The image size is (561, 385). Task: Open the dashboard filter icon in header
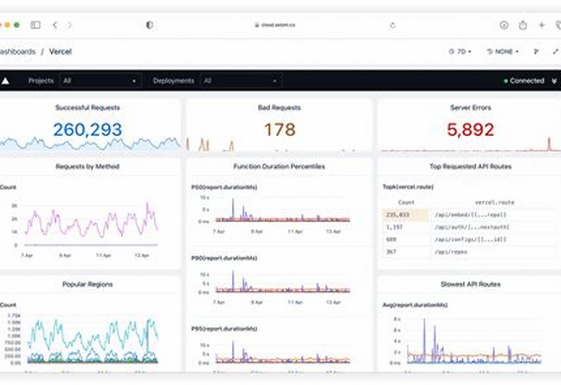pyautogui.click(x=536, y=52)
